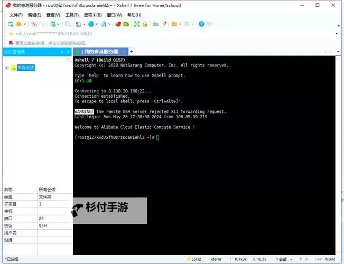Click the blue Help question mark icon
Viewport: 344px width, 264px height.
[201, 24]
